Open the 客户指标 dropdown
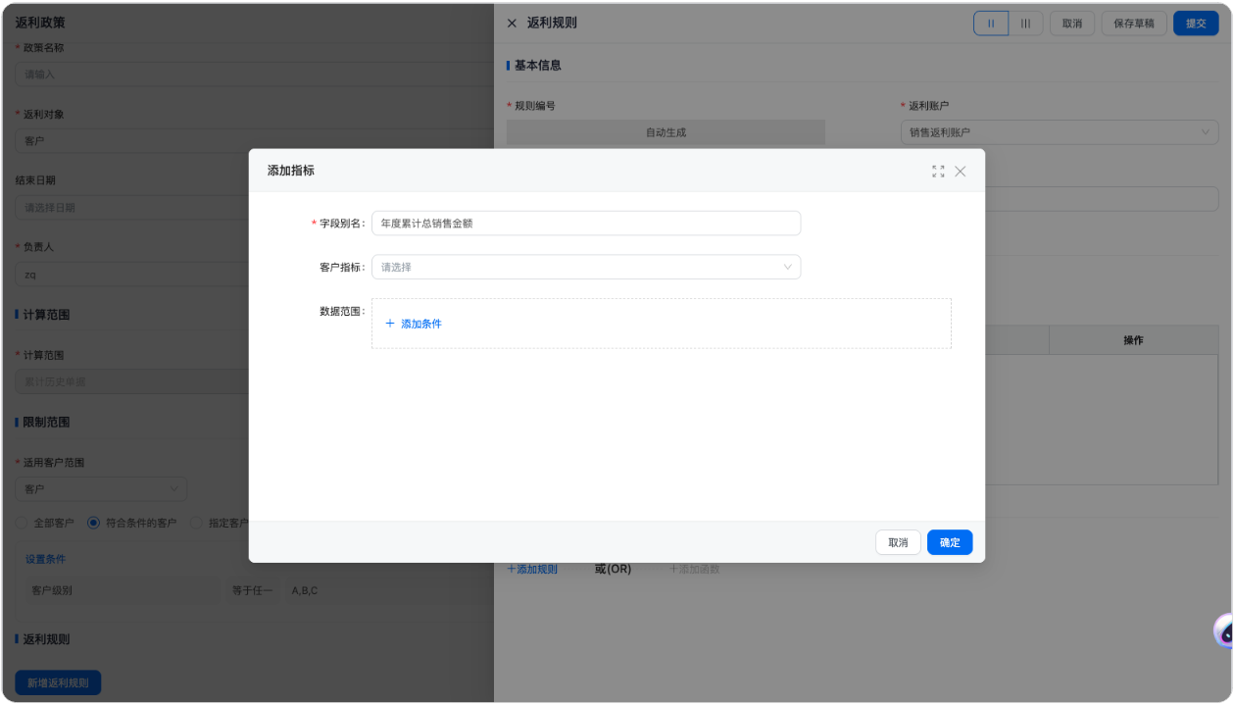Image resolution: width=1234 pixels, height=705 pixels. [x=586, y=267]
